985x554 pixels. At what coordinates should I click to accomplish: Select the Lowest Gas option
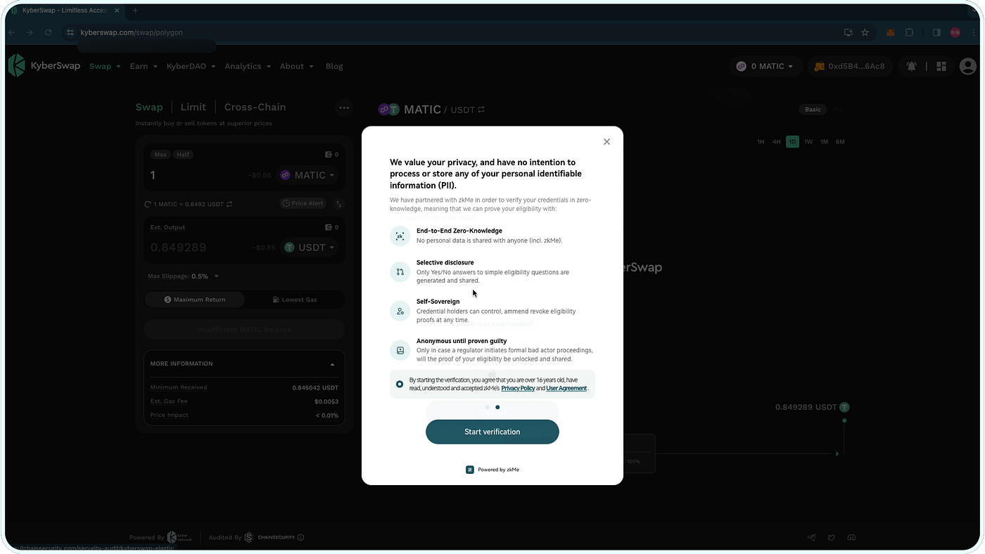[x=295, y=299]
